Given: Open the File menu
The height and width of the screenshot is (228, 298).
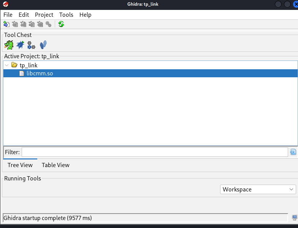Looking at the screenshot, I should click(8, 14).
